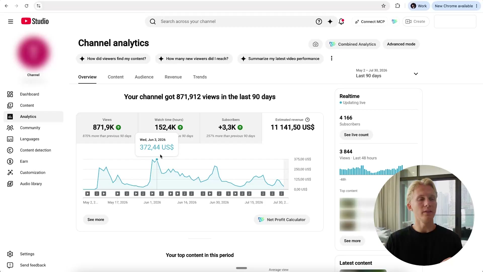Viewport: 483px width, 272px height.
Task: Open the Net Profit Calculator
Action: (x=282, y=220)
